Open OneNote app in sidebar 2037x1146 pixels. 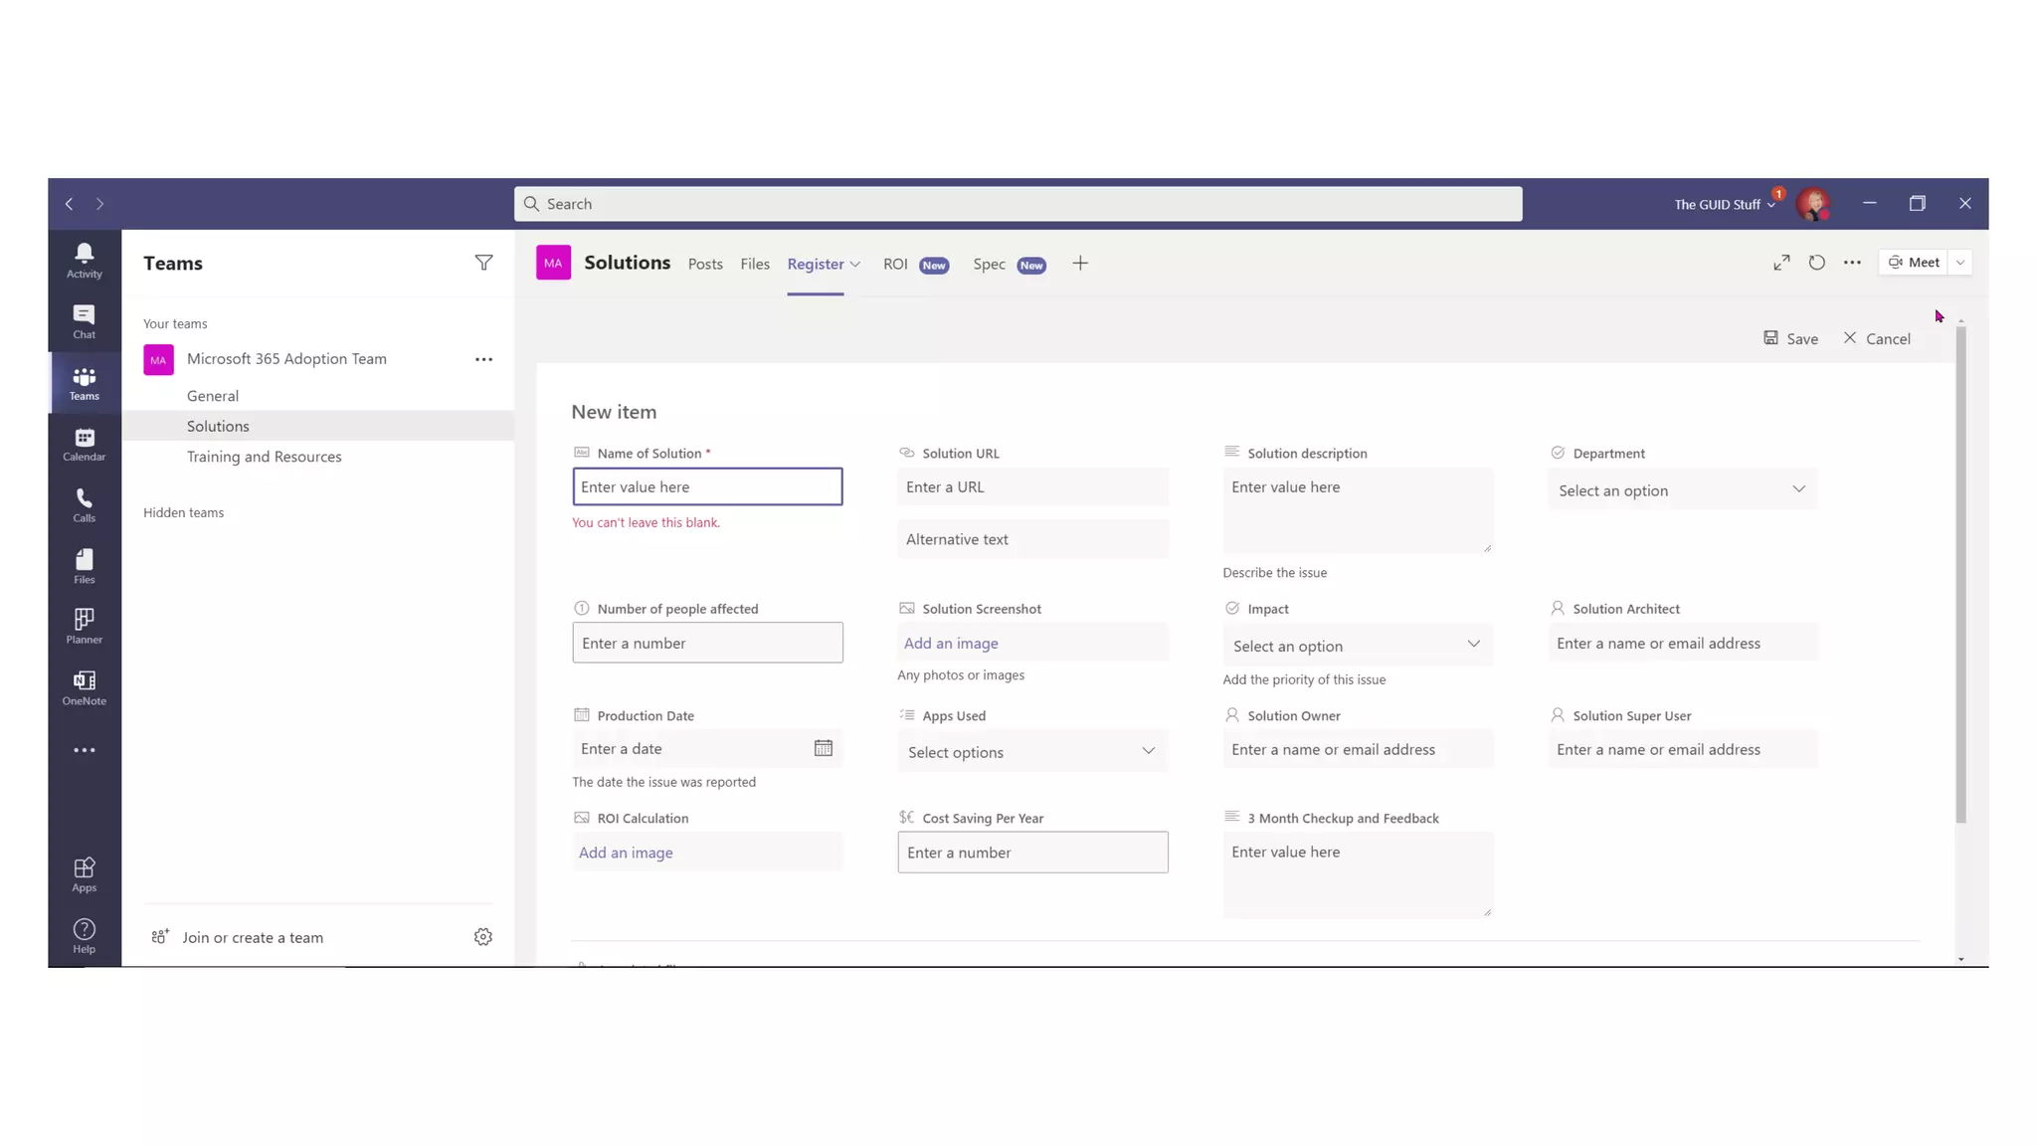pyautogui.click(x=84, y=686)
